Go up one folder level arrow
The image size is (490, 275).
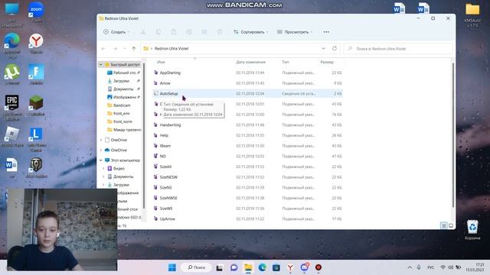point(134,49)
